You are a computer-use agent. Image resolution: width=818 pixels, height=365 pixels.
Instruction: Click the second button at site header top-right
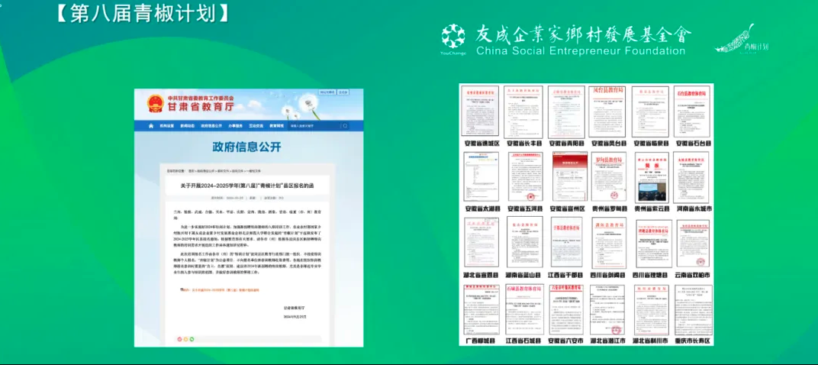pos(343,92)
